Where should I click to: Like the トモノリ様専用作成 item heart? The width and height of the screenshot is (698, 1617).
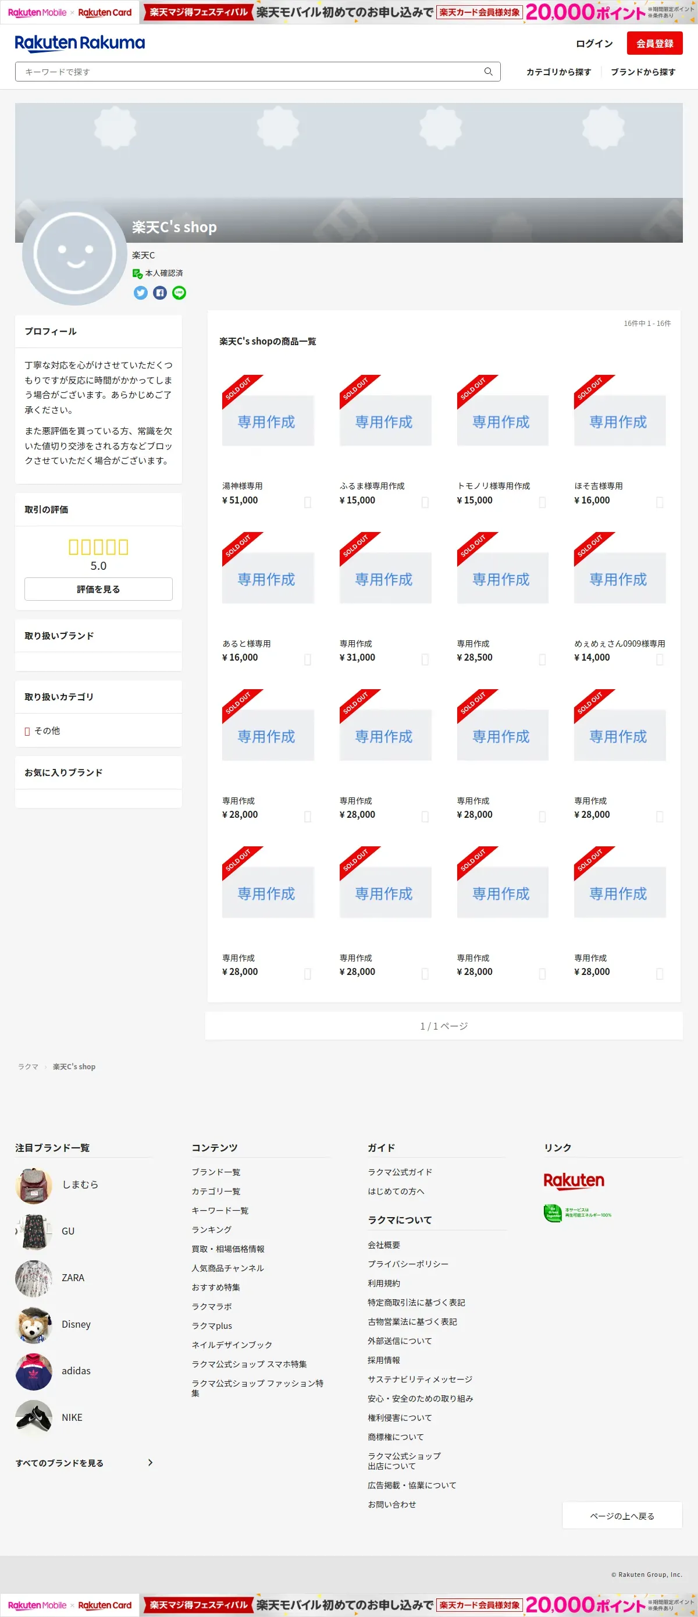click(542, 502)
